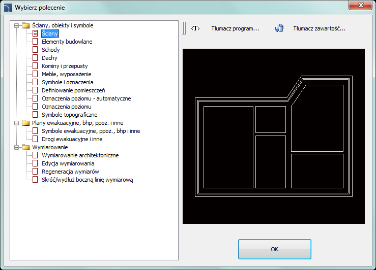Choose the Dachy command
The height and width of the screenshot is (270, 376).
pos(49,58)
